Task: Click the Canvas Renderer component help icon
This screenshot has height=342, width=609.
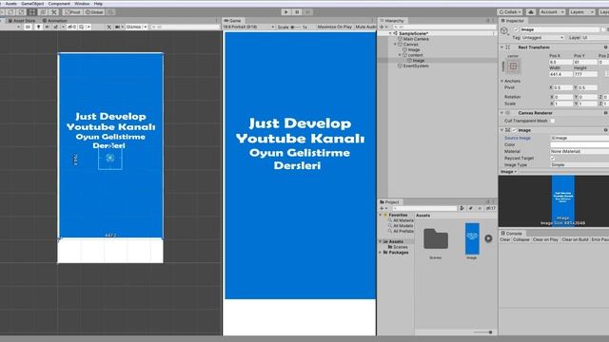Action: (605, 113)
